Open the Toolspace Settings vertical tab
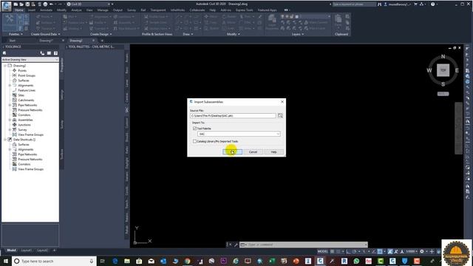The width and height of the screenshot is (473, 266). 62,95
